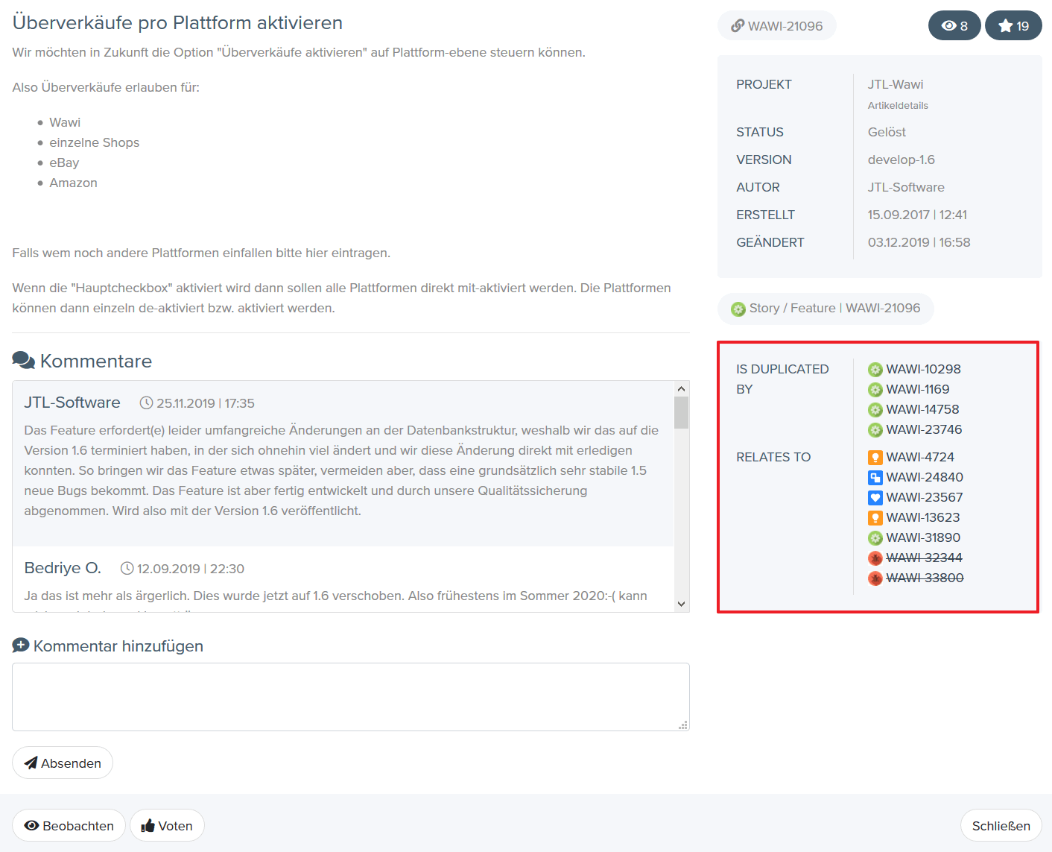Click the red bug icon beside WAWI-32344
The image size is (1052, 852).
tap(875, 558)
